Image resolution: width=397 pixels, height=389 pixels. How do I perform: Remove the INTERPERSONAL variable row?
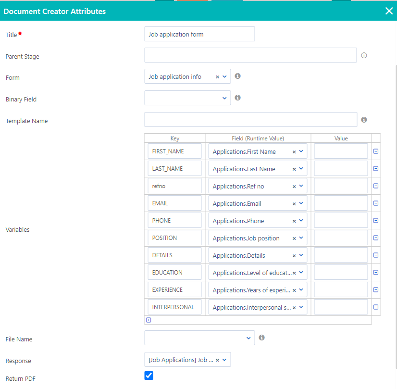(375, 307)
